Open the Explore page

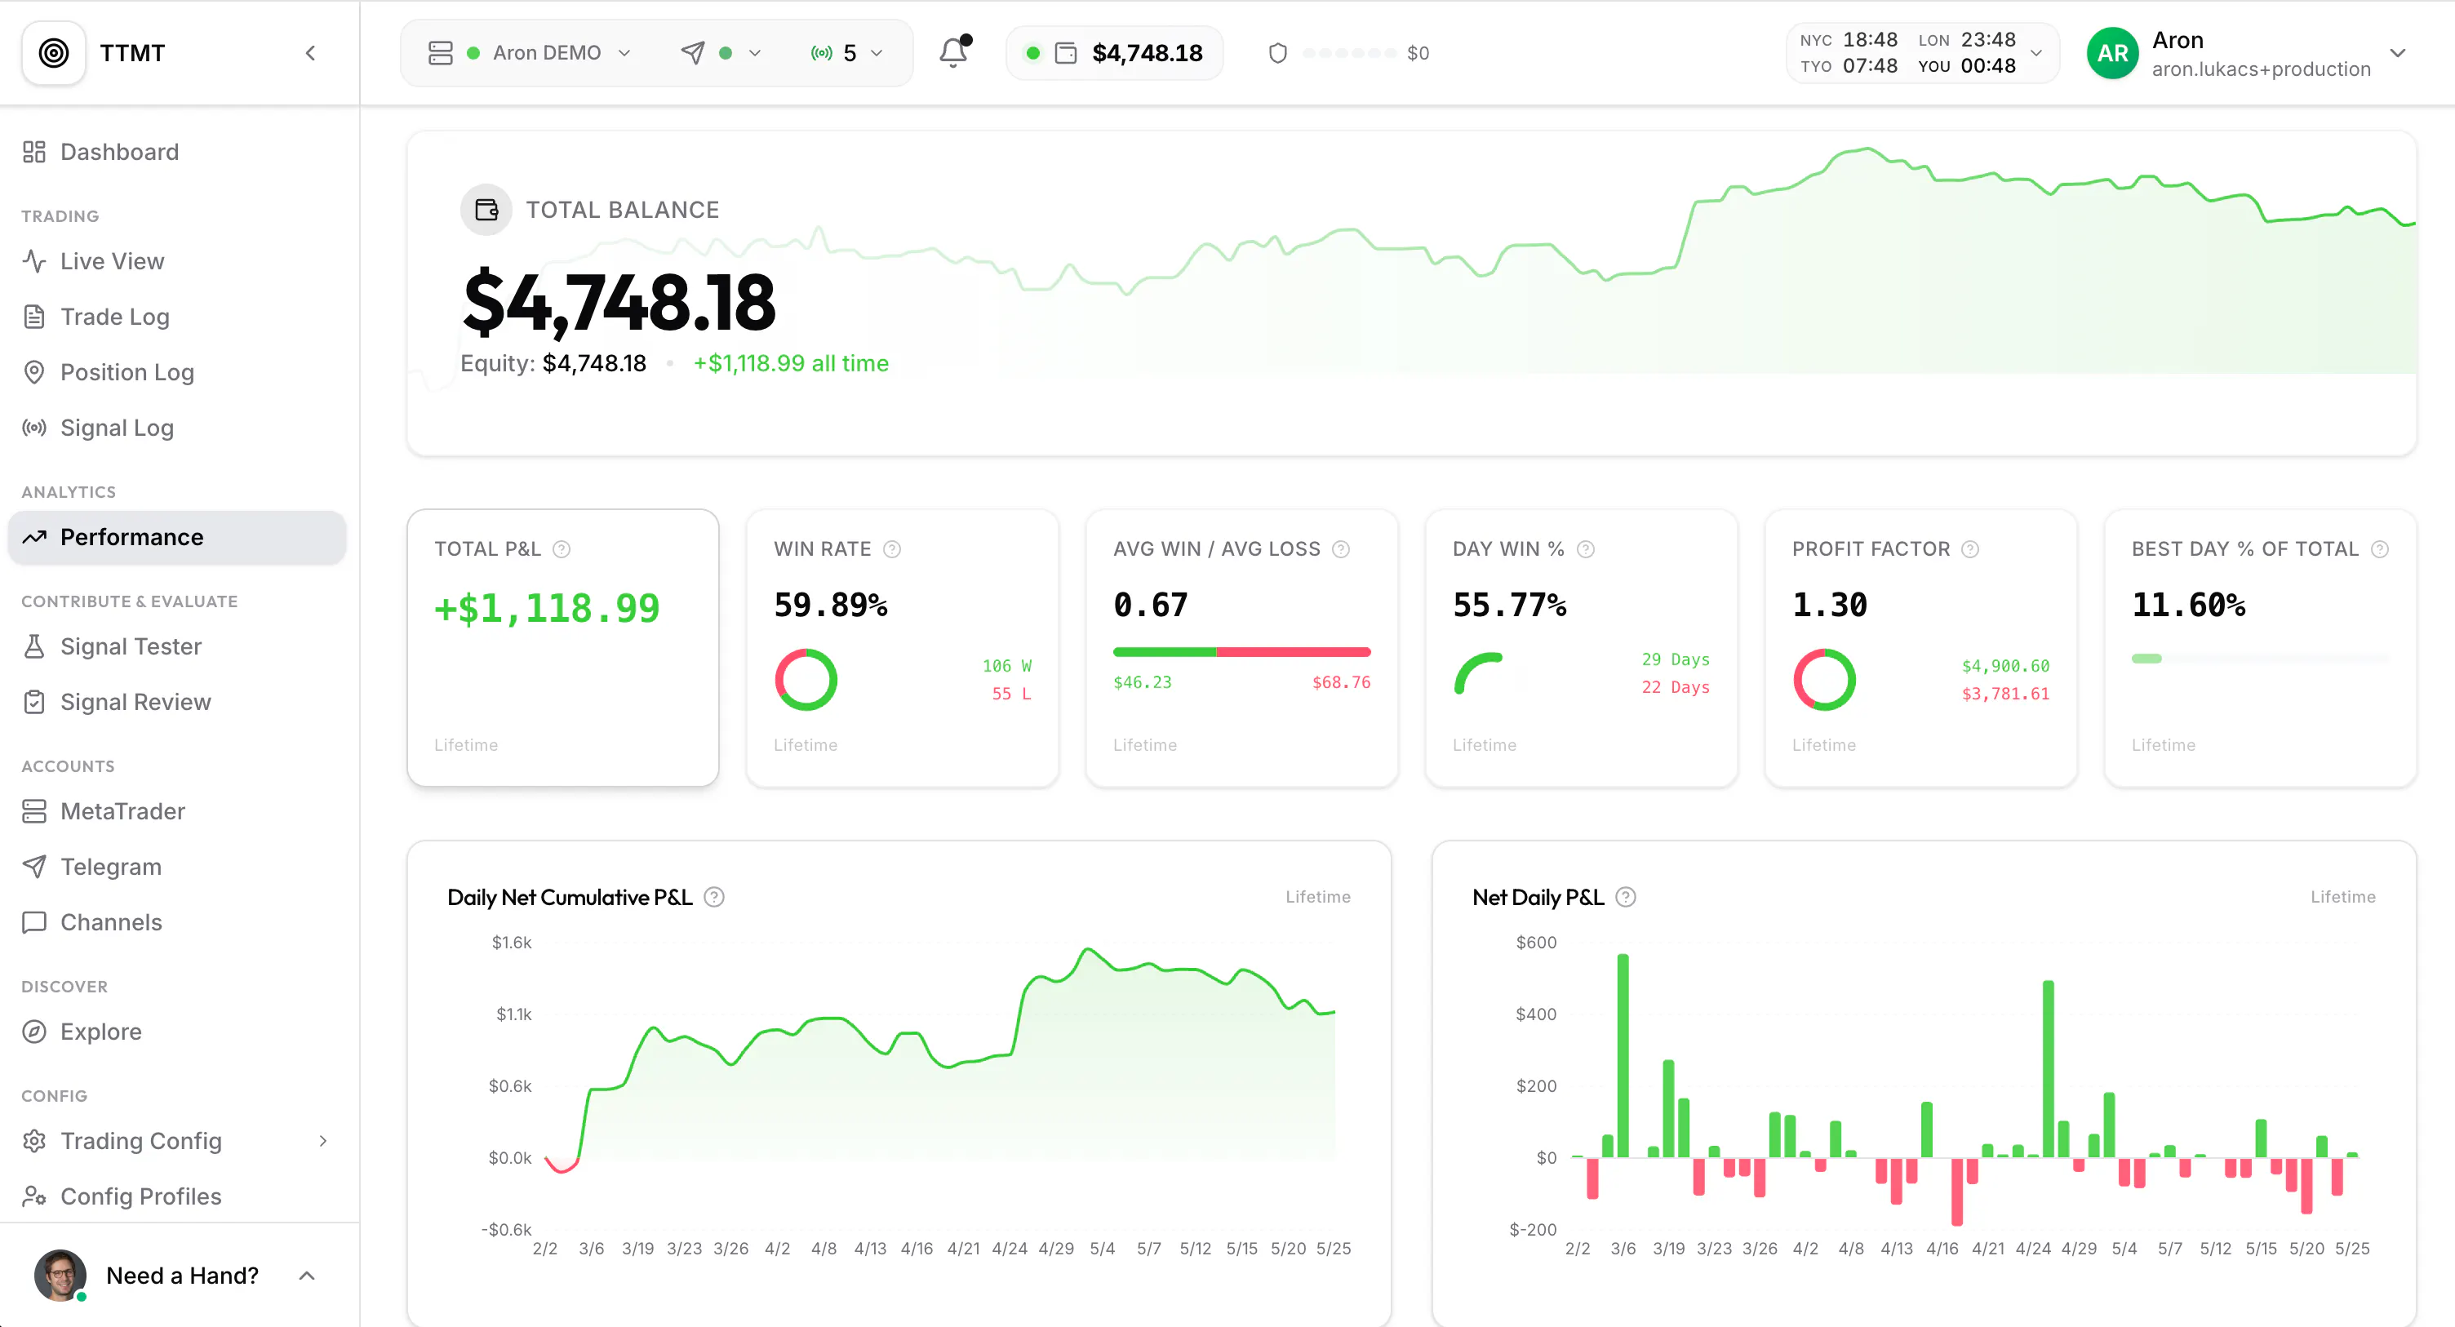[177, 1032]
